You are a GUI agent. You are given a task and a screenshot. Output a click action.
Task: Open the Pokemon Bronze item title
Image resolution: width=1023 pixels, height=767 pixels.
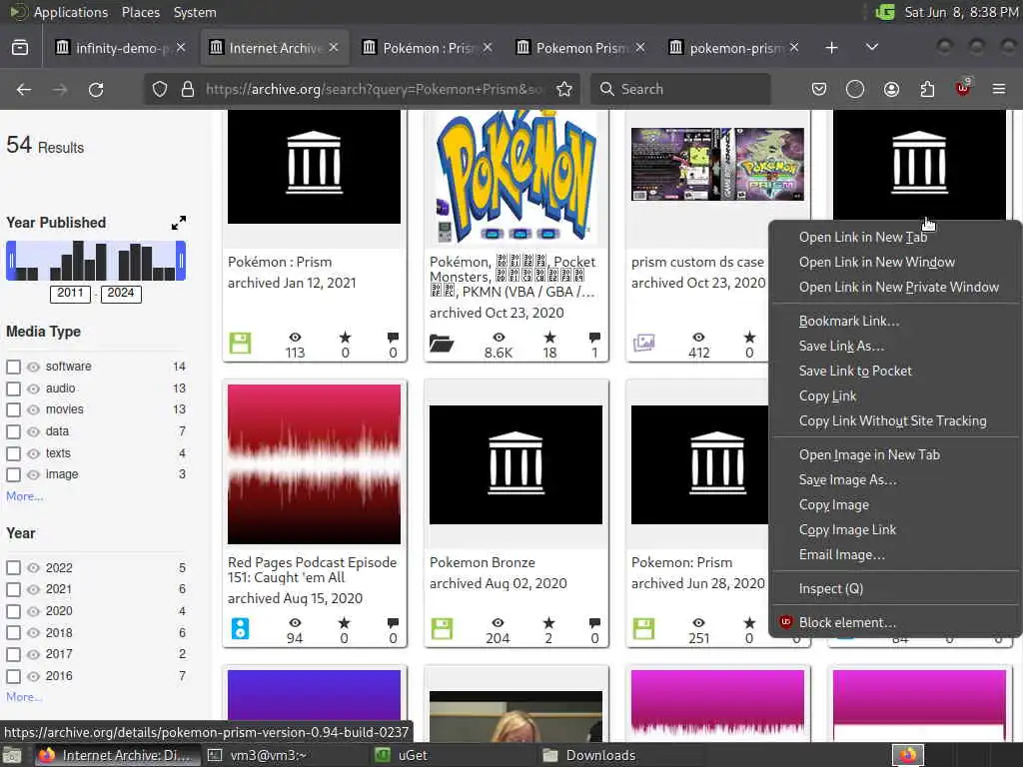click(x=483, y=563)
